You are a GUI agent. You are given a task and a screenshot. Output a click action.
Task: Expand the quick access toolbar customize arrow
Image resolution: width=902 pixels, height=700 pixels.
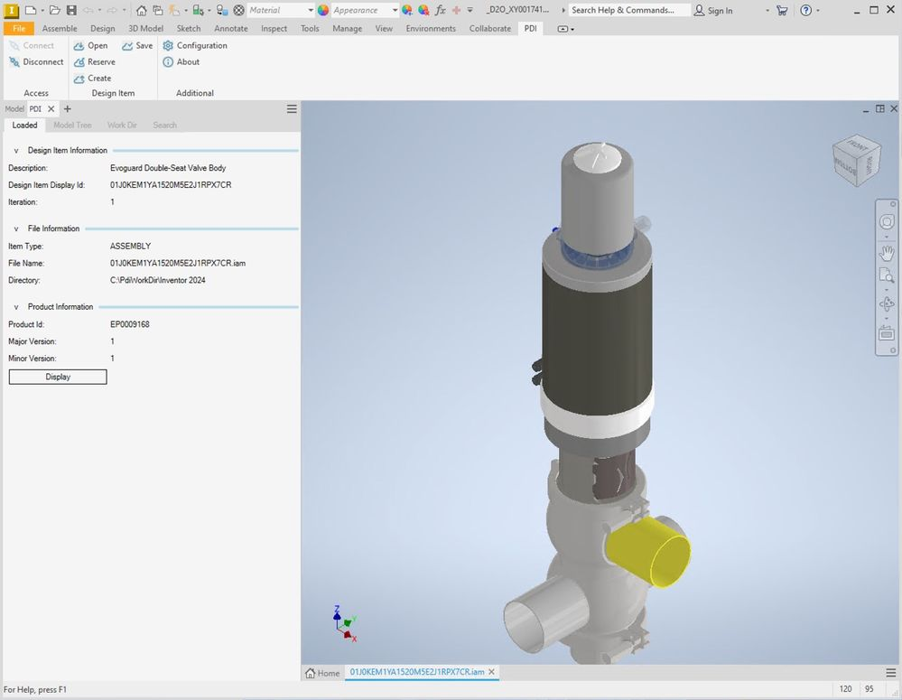[470, 10]
